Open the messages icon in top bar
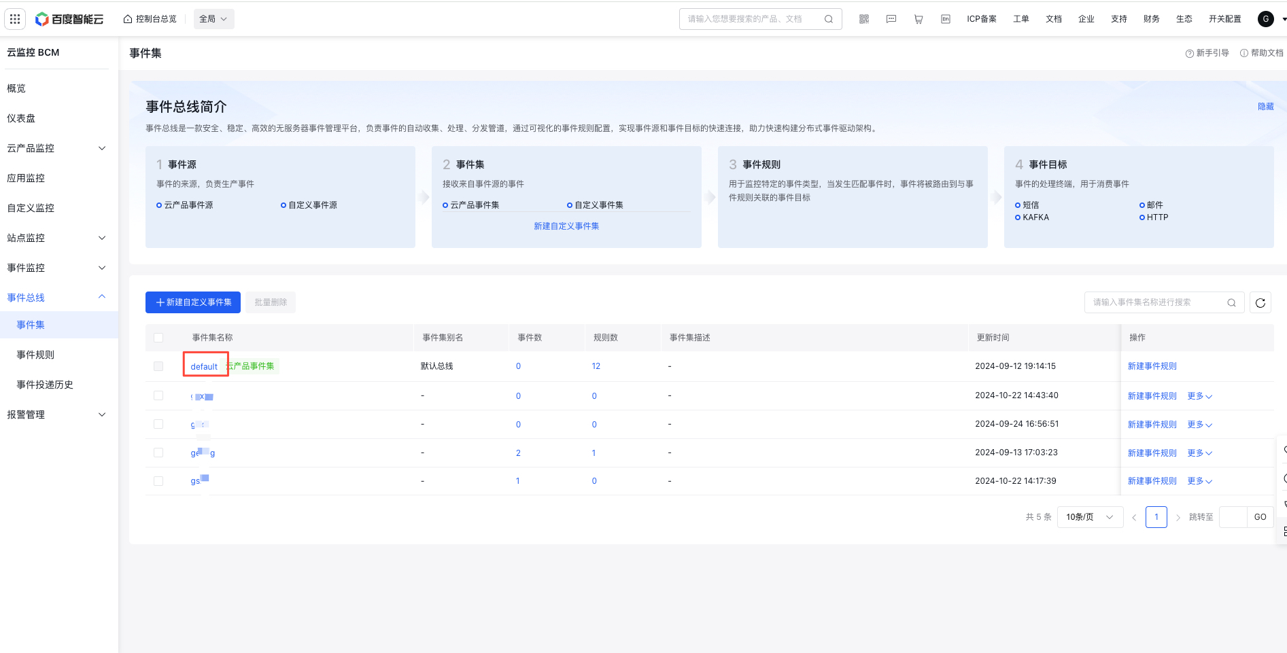1287x653 pixels. (x=891, y=19)
